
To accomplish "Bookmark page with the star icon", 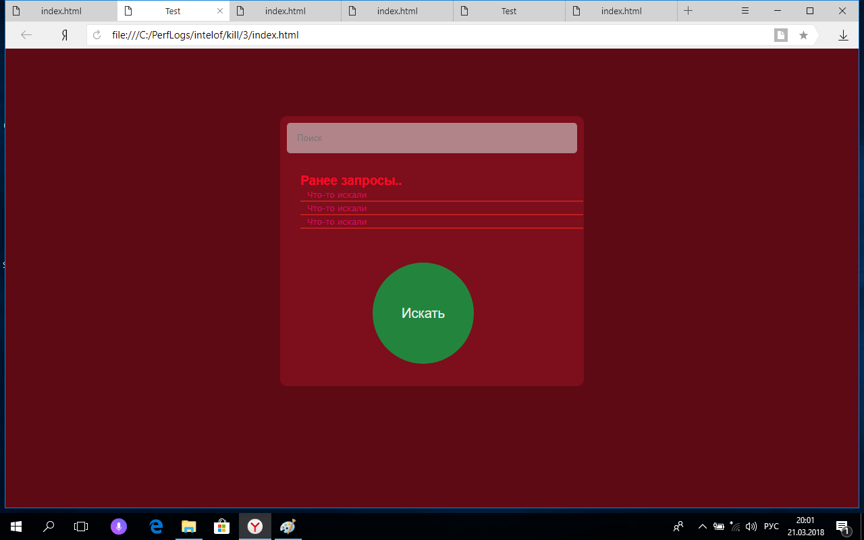I will (803, 35).
